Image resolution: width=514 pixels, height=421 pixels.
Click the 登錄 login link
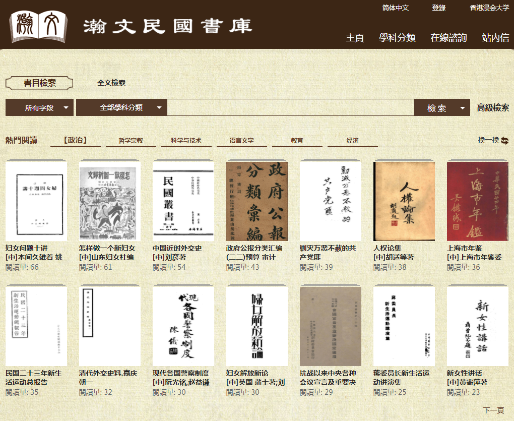click(x=438, y=8)
